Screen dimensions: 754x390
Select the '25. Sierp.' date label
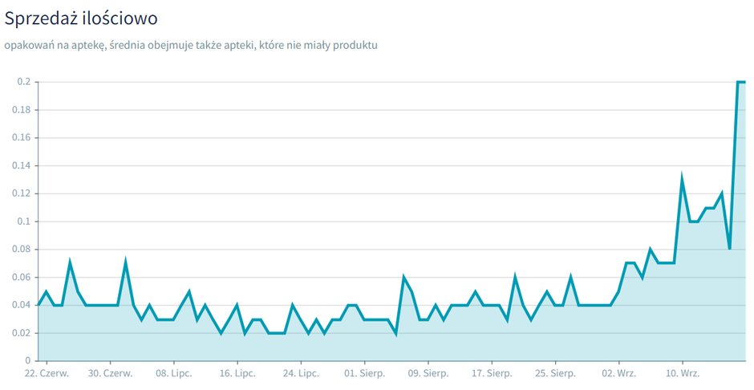[555, 374]
